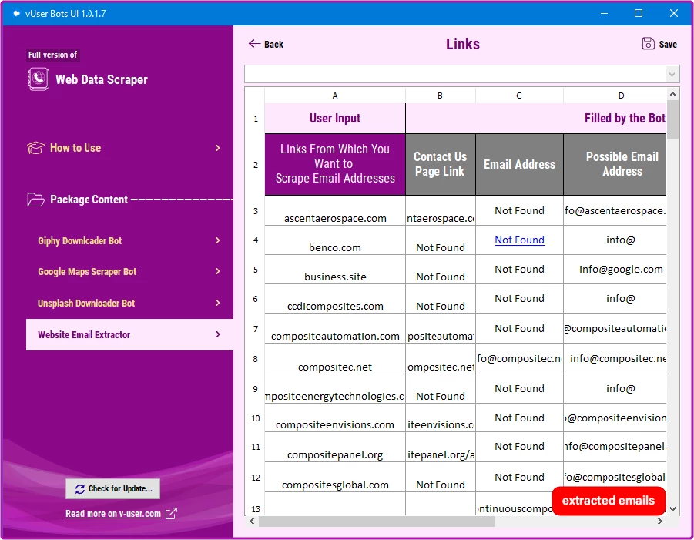Expand the Giphy Downloader Bot chevron

click(217, 240)
